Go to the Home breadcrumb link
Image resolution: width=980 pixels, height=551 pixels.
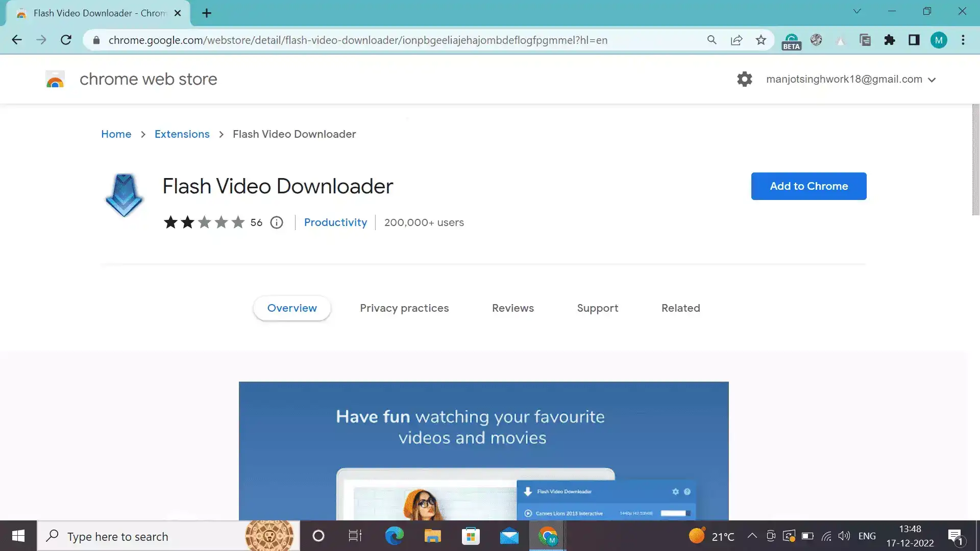(116, 134)
